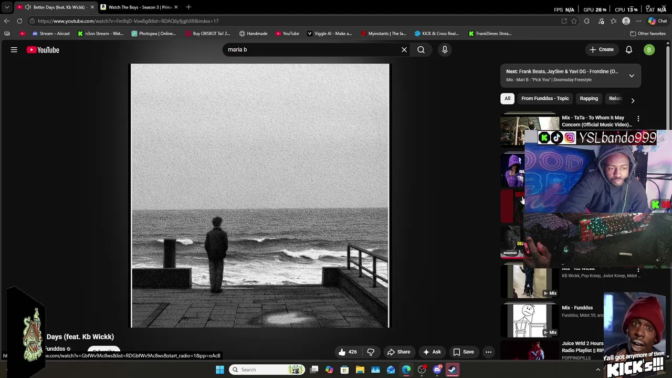Open Copilot app from the taskbar
The height and width of the screenshot is (378, 672).
pyautogui.click(x=329, y=370)
